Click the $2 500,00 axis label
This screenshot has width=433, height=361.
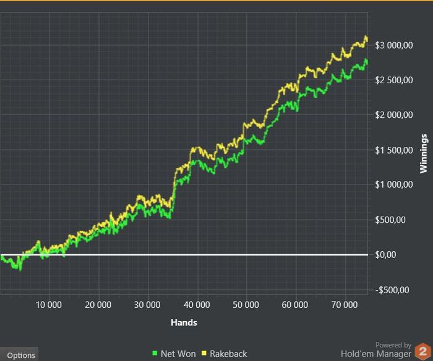(x=394, y=80)
